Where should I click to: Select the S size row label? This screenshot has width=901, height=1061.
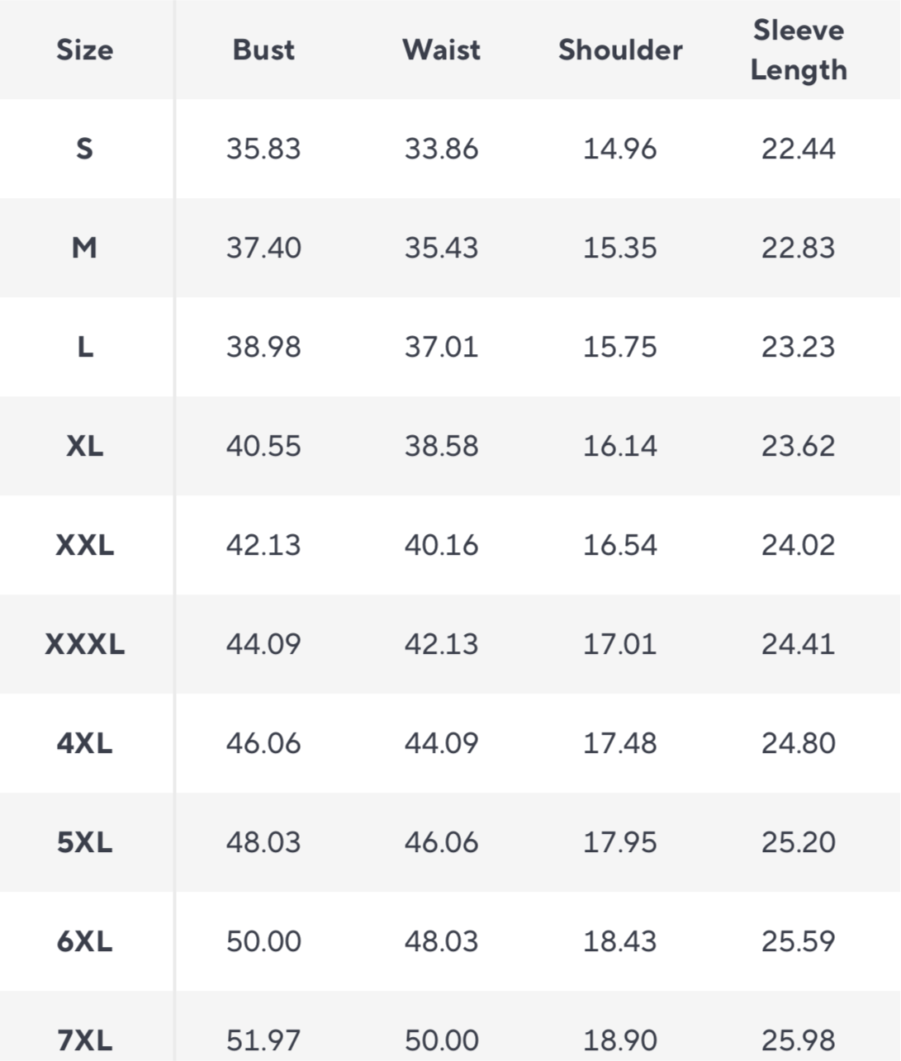(84, 149)
